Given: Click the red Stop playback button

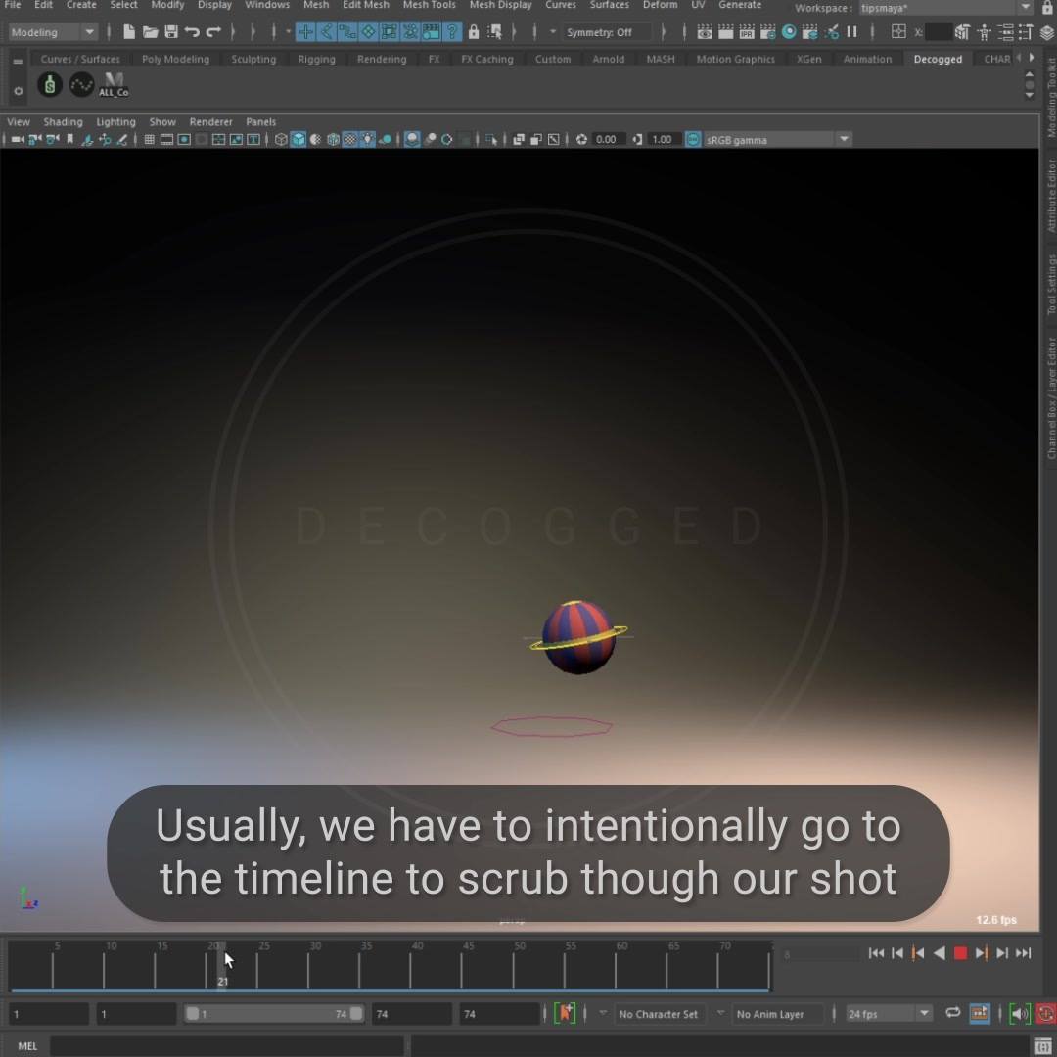Looking at the screenshot, I should pos(961,953).
